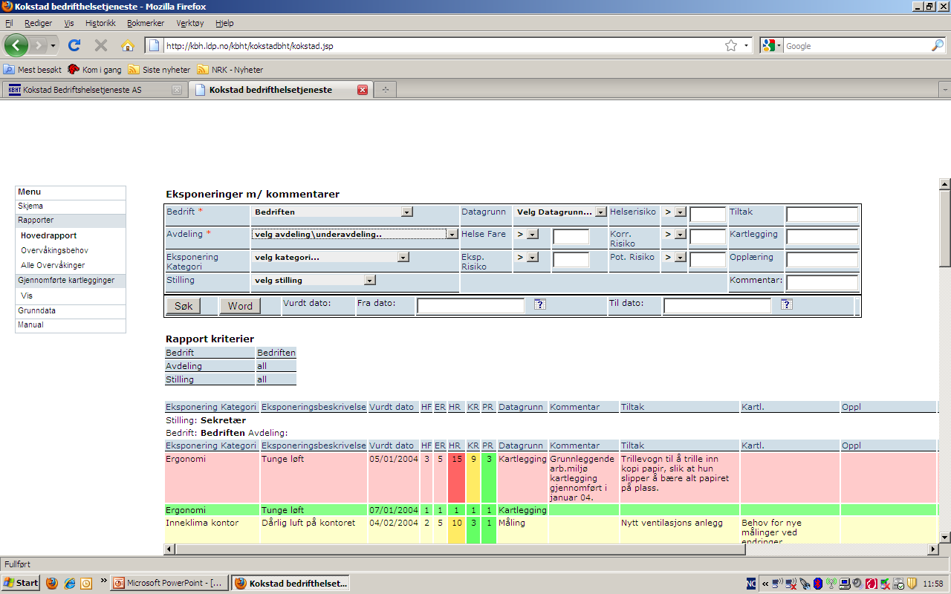This screenshot has height=594, width=951.
Task: Open the Helserisiko comparison operator dropdown
Action: [x=680, y=212]
